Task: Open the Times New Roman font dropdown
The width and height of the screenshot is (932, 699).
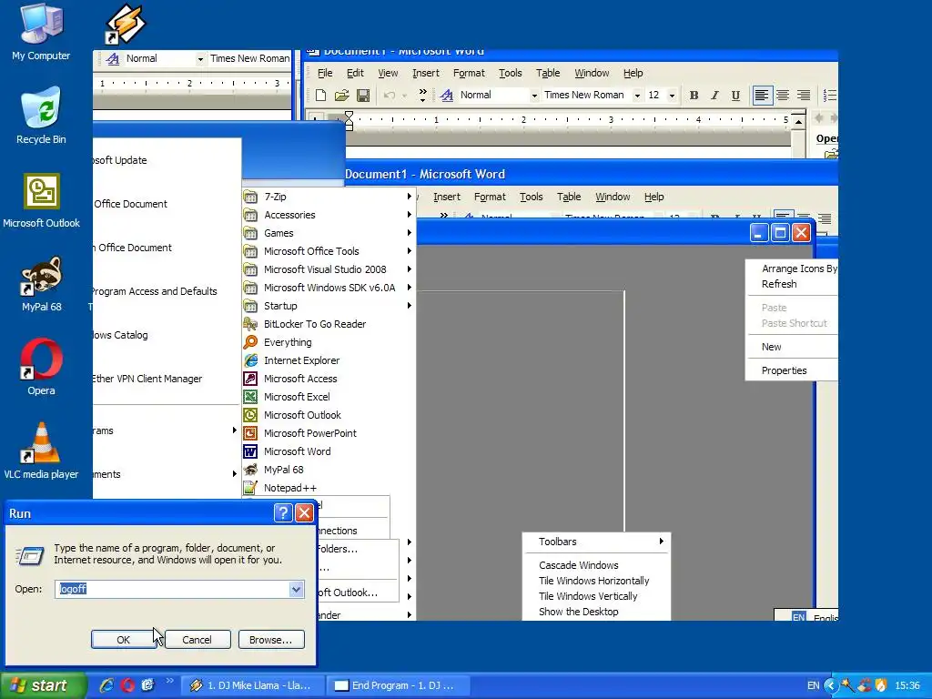Action: click(x=637, y=95)
